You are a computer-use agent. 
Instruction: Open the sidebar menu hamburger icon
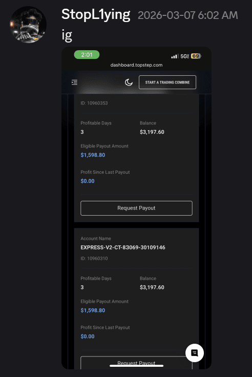[x=75, y=82]
